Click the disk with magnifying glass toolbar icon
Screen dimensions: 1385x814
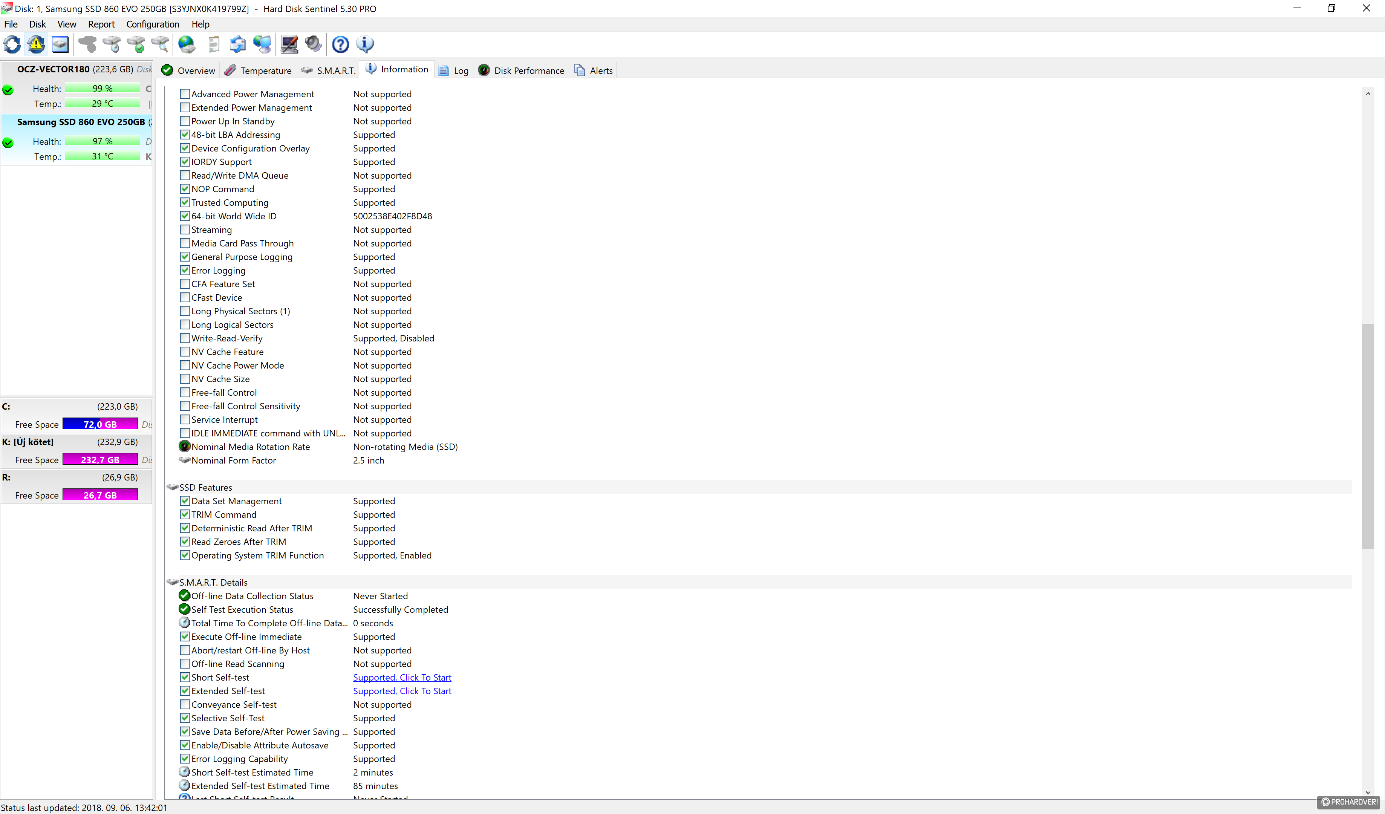(160, 44)
